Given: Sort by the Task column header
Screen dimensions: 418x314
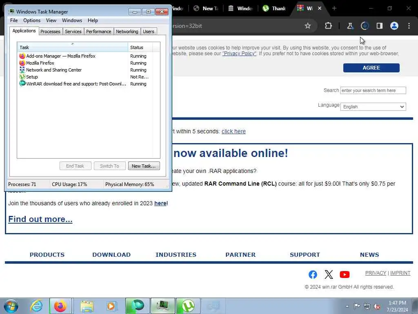Looking at the screenshot, I should tap(73, 47).
